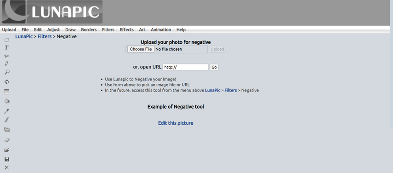The width and height of the screenshot is (393, 173).
Task: Click 'Example of Negative tool' heading
Action: (x=176, y=107)
